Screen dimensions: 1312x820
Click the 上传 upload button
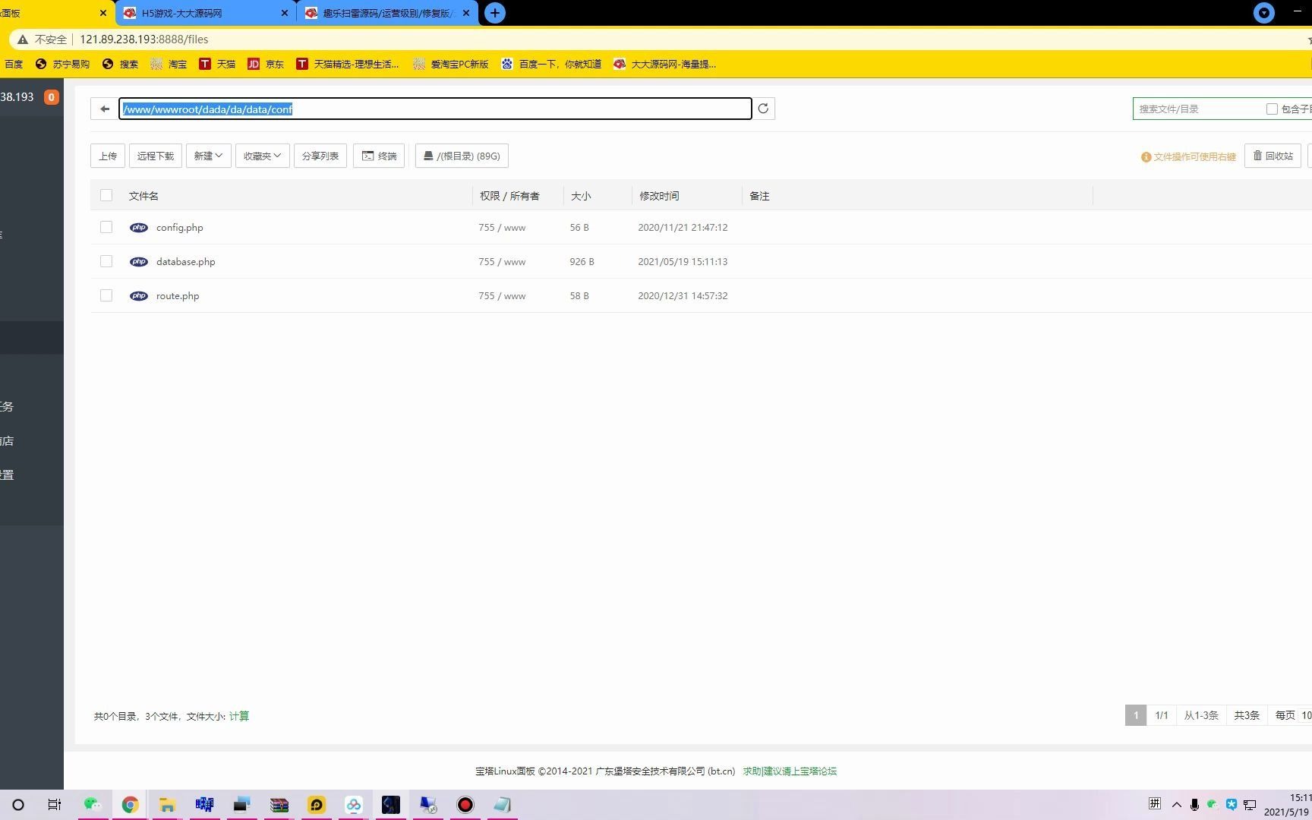pos(108,156)
